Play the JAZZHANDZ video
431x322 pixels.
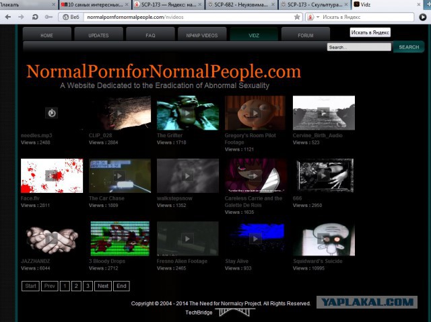(x=52, y=239)
